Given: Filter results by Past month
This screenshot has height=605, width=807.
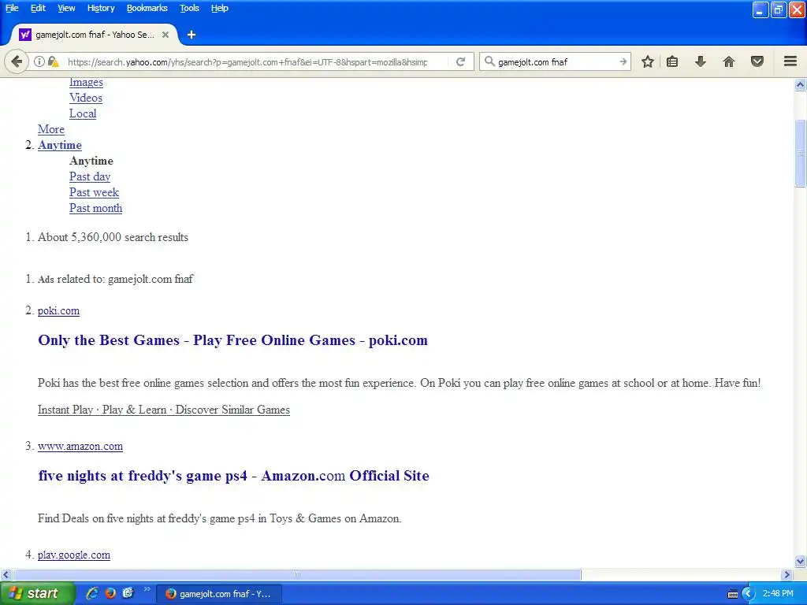Looking at the screenshot, I should 95,208.
